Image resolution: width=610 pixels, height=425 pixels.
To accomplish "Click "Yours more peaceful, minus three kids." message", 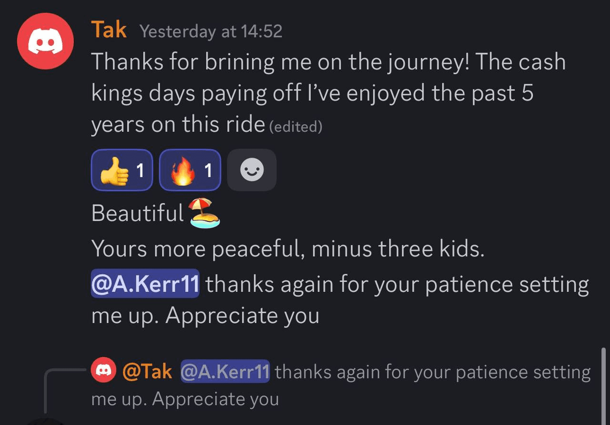I will click(x=287, y=248).
